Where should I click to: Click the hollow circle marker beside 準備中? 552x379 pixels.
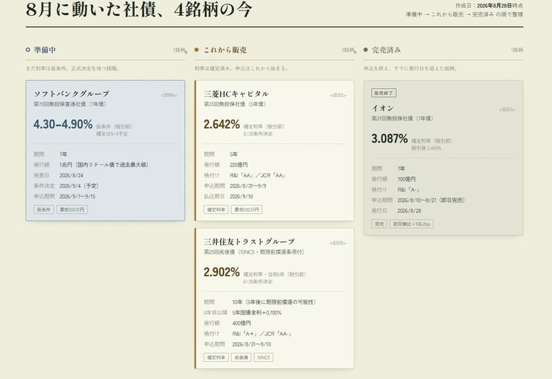(28, 50)
